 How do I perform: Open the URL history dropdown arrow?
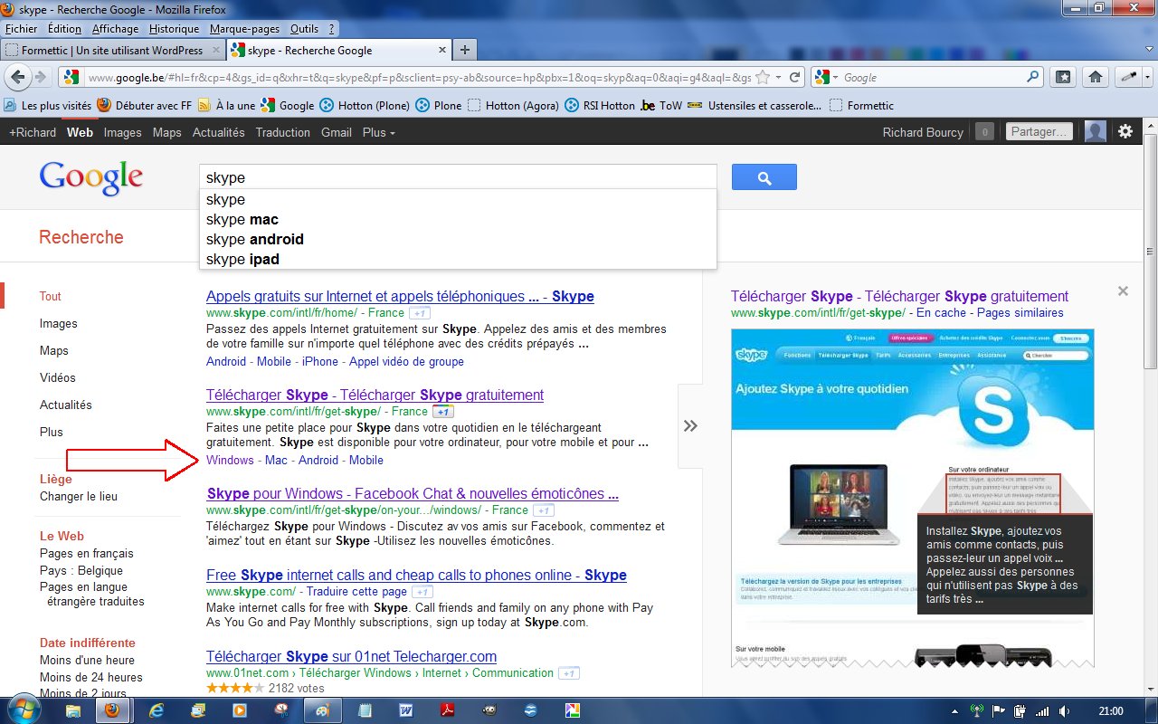click(x=779, y=78)
